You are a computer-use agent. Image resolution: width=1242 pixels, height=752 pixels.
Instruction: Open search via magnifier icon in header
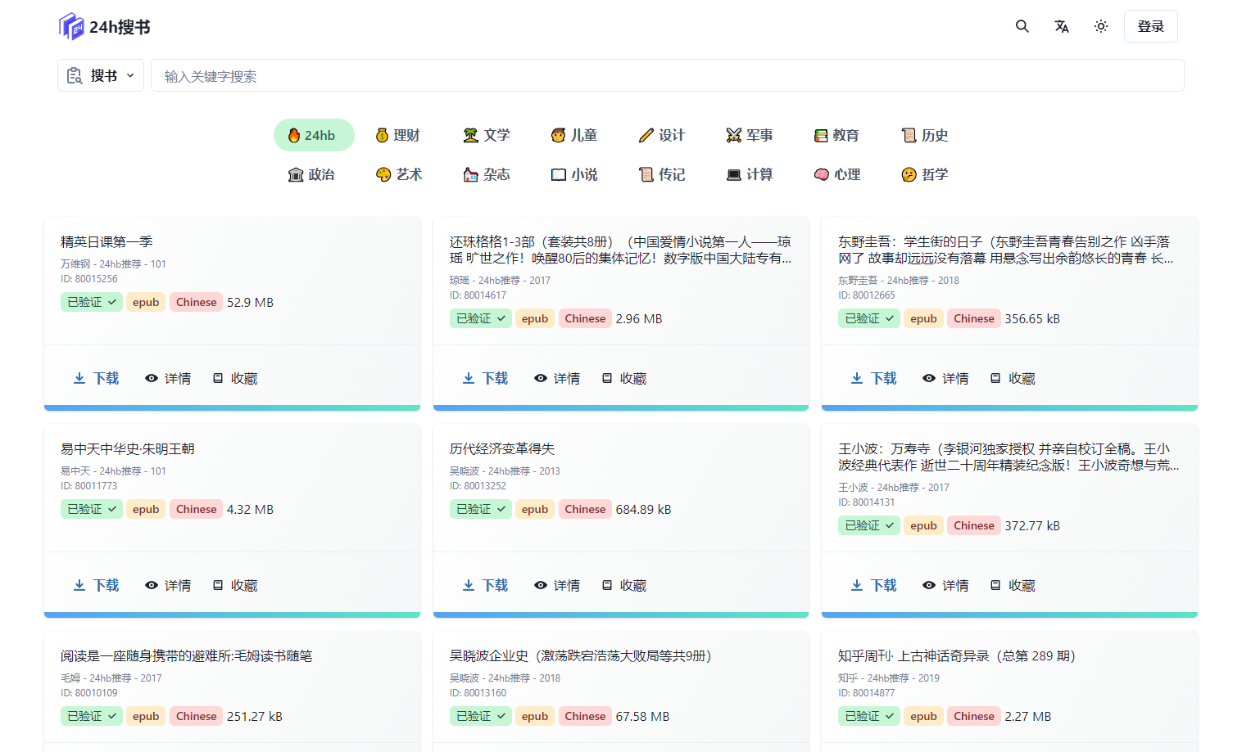(1022, 26)
